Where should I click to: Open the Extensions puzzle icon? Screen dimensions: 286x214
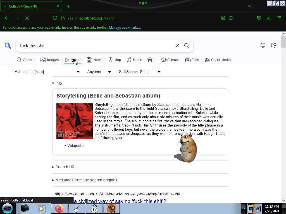pyautogui.click(x=269, y=18)
